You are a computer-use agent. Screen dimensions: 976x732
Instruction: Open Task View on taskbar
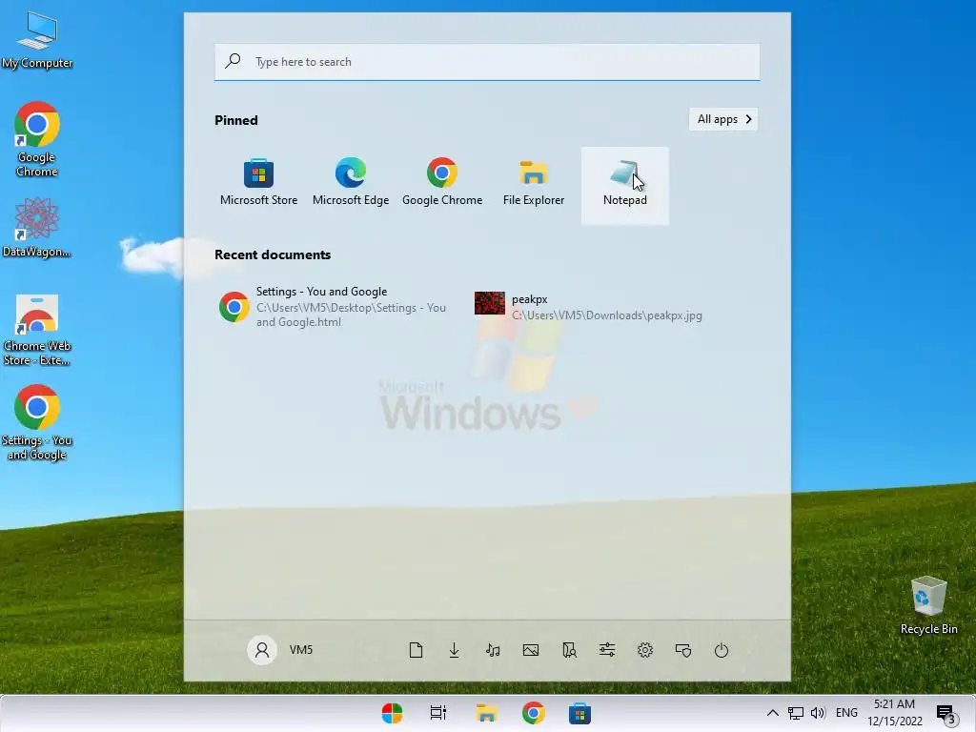click(438, 713)
